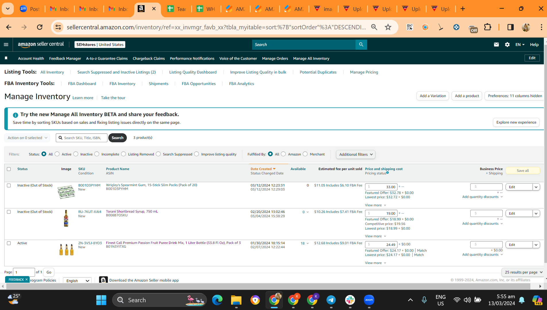
Task: Open the EN language dropdown
Action: point(520,45)
